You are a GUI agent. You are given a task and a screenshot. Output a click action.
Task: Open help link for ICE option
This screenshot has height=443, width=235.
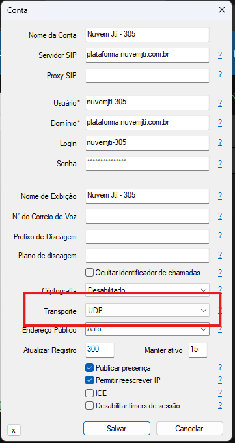click(x=220, y=393)
